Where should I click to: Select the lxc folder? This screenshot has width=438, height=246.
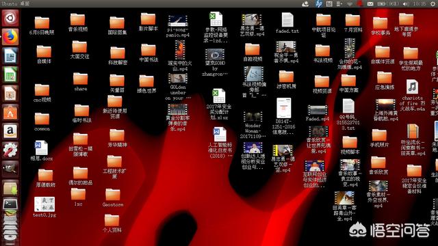click(x=78, y=197)
